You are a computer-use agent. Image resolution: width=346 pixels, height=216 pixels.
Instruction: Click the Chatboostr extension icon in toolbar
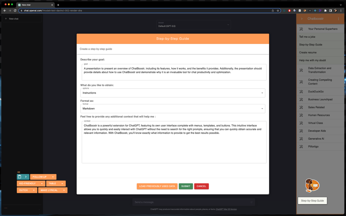tap(305, 11)
